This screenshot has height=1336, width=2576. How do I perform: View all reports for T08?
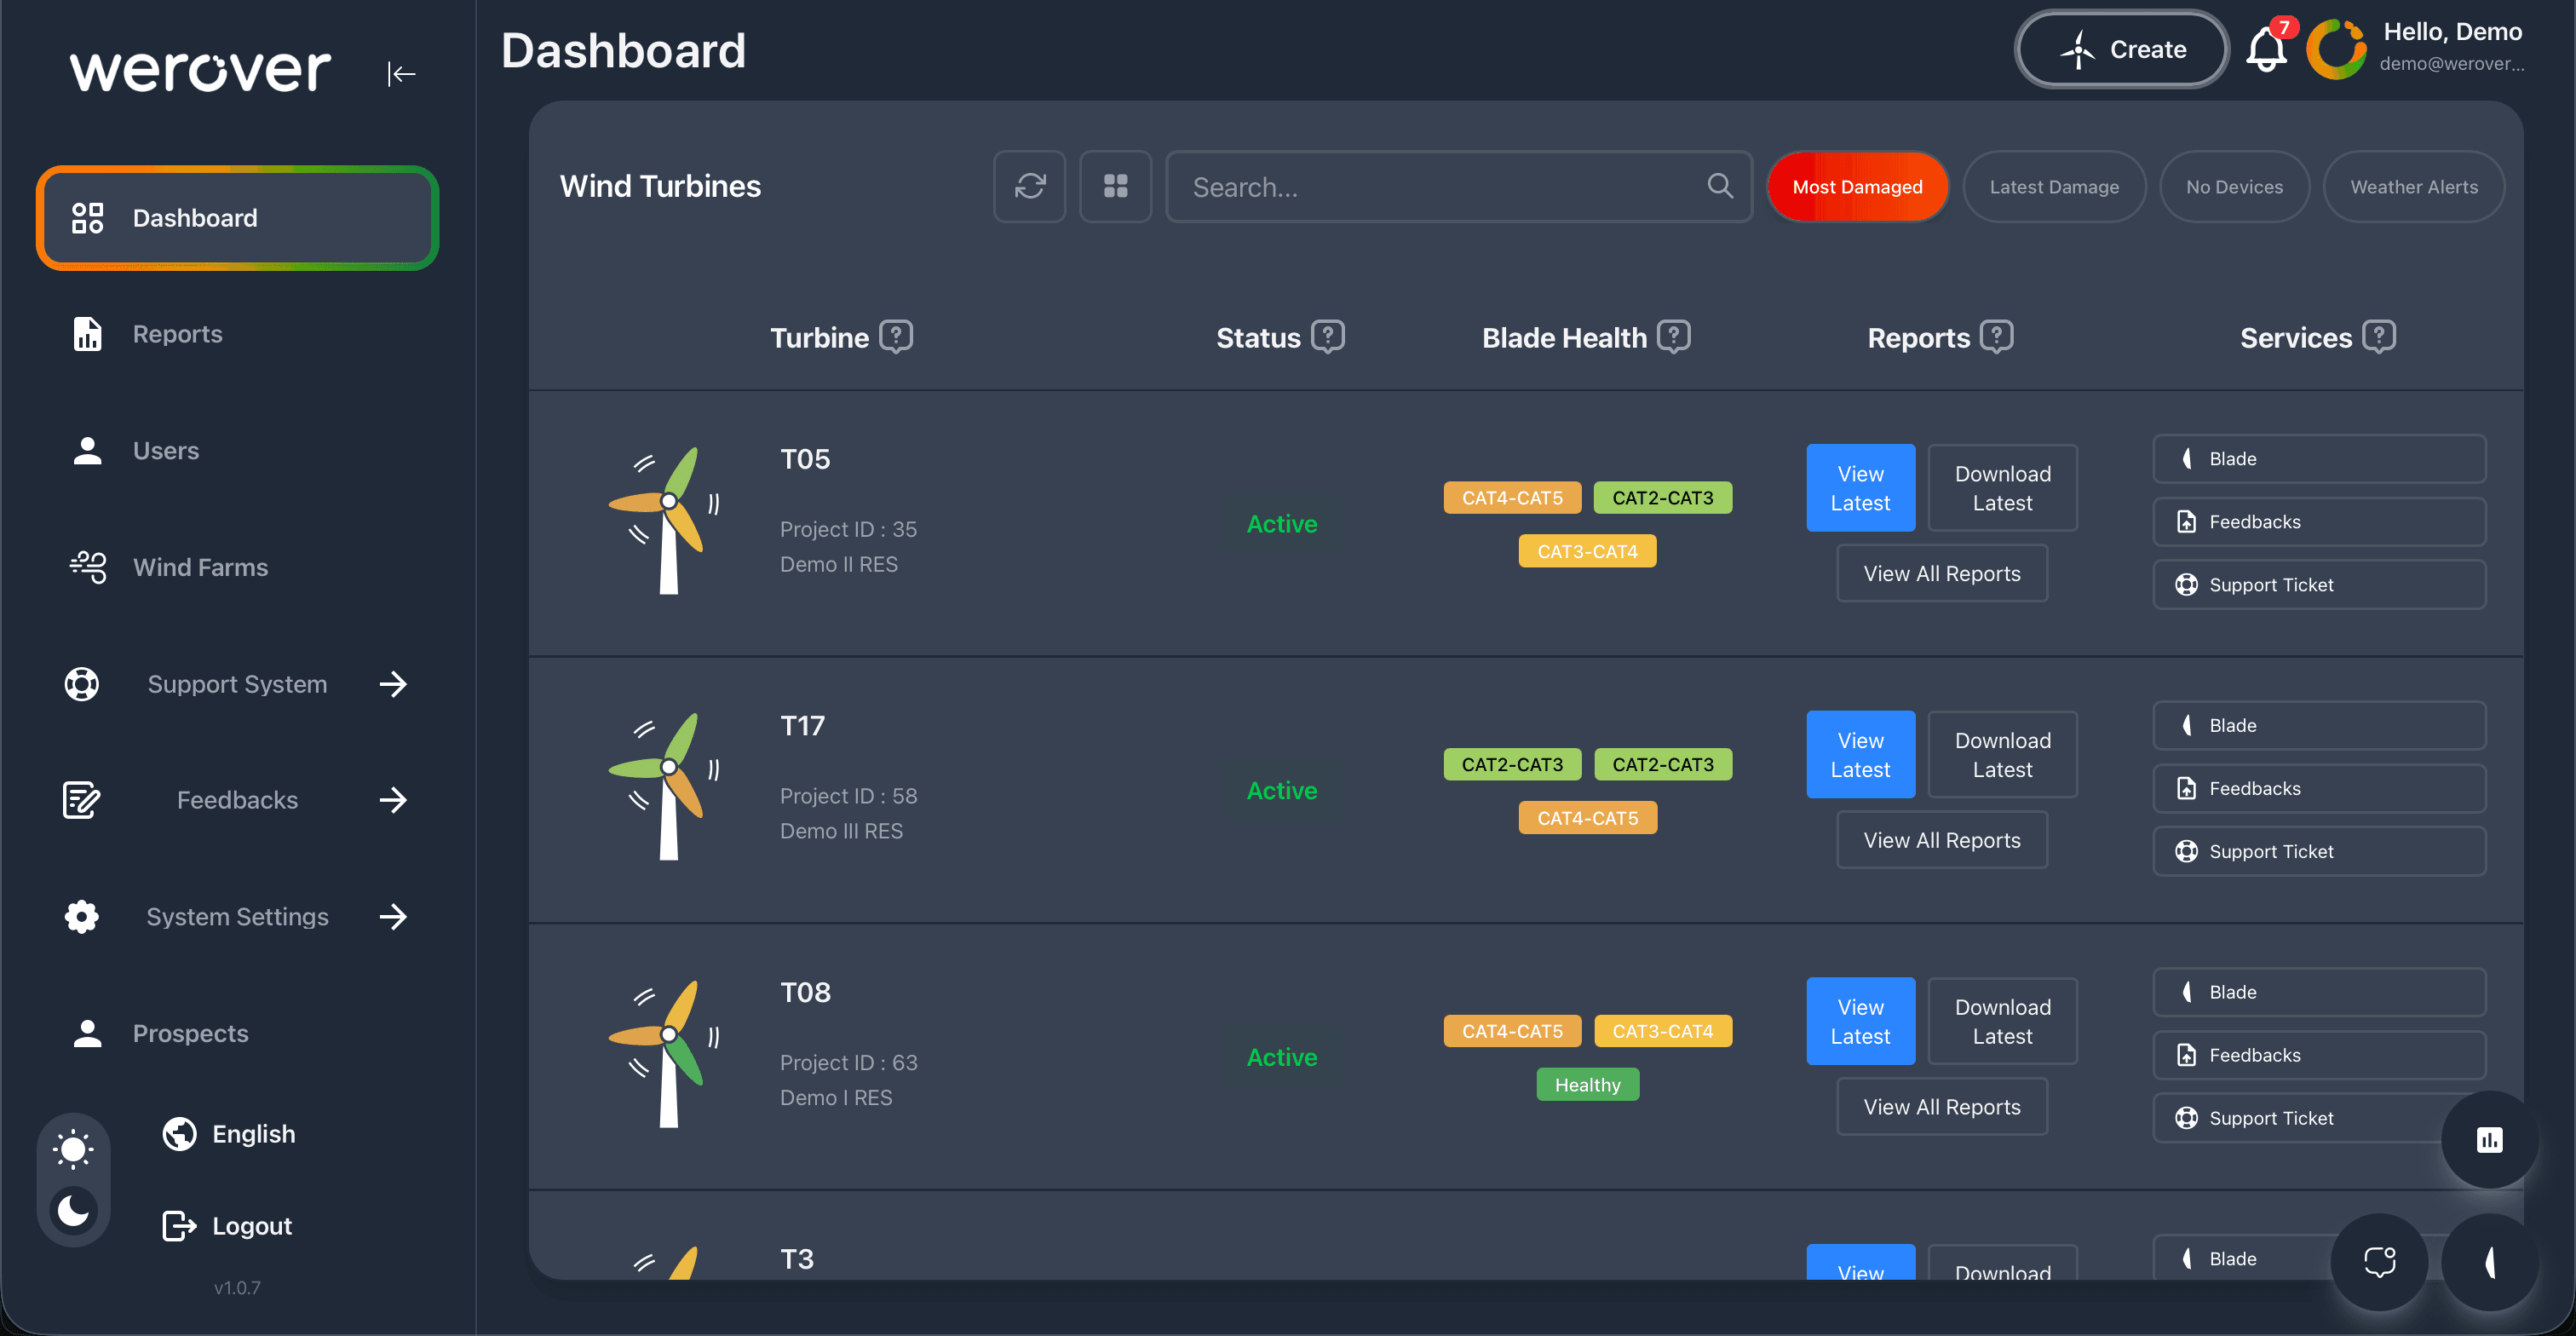1942,1107
